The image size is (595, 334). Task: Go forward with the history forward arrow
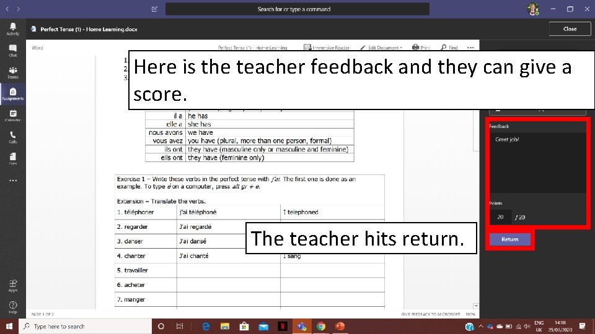click(x=18, y=9)
